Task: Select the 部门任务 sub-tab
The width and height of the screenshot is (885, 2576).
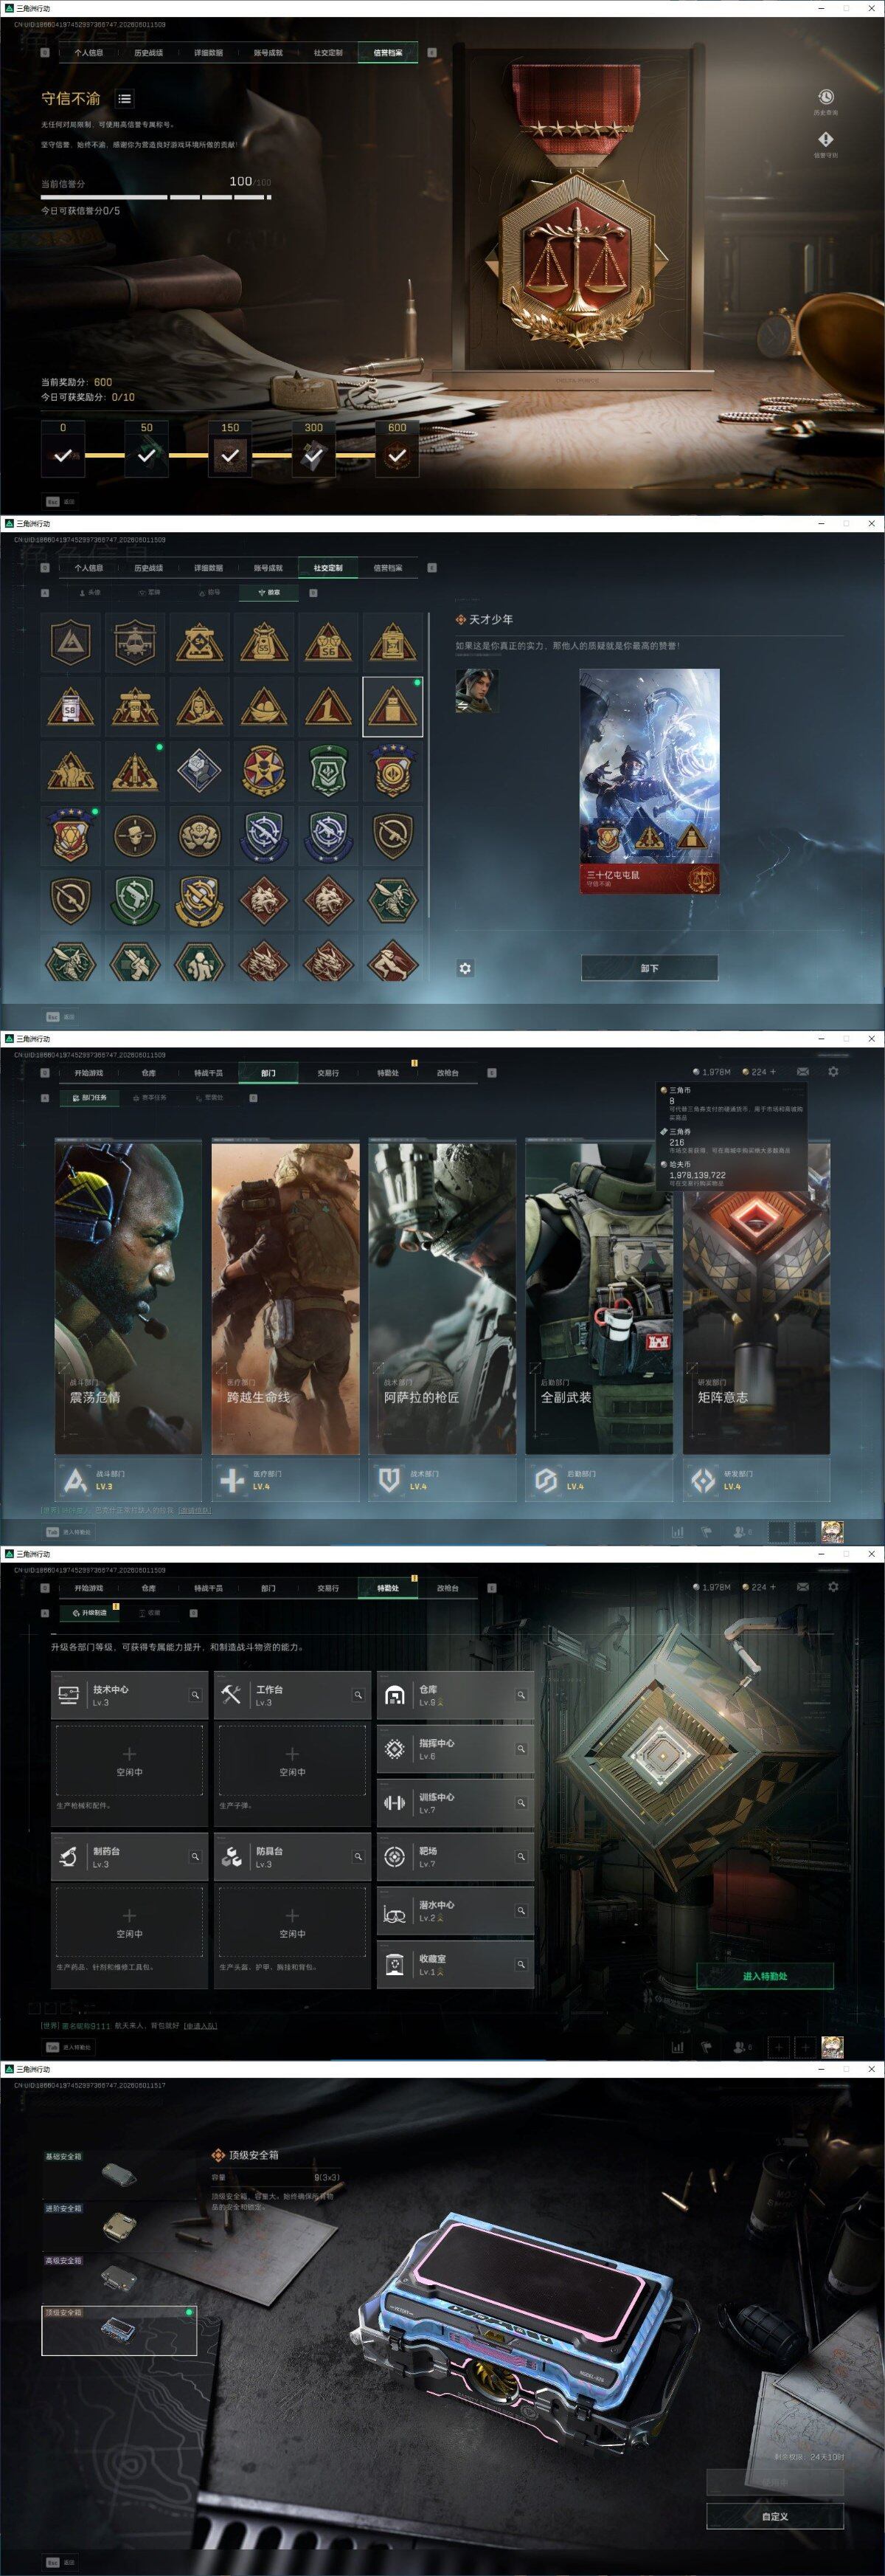Action: [89, 1097]
